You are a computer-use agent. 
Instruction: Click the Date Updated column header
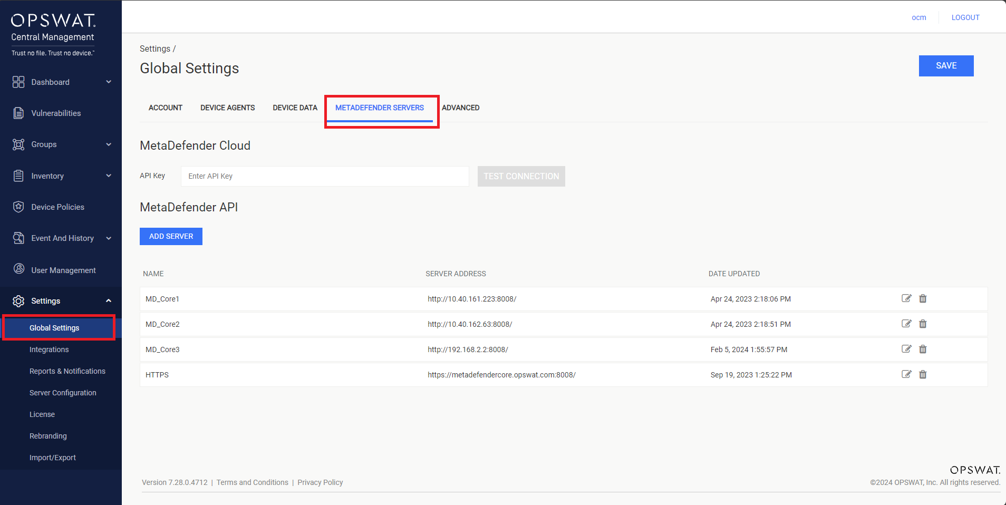click(734, 274)
